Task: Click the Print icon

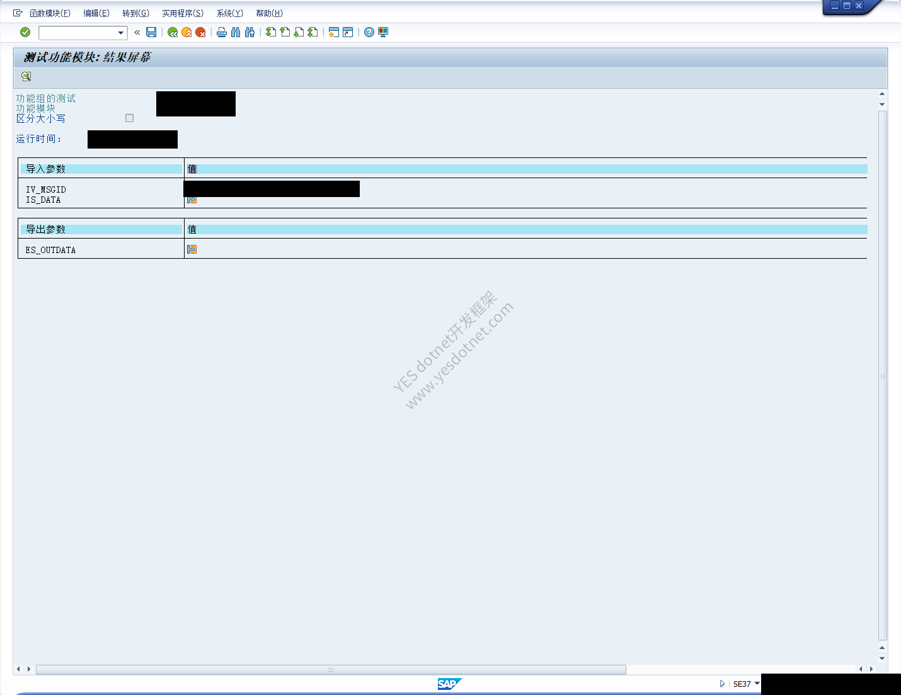Action: 222,32
